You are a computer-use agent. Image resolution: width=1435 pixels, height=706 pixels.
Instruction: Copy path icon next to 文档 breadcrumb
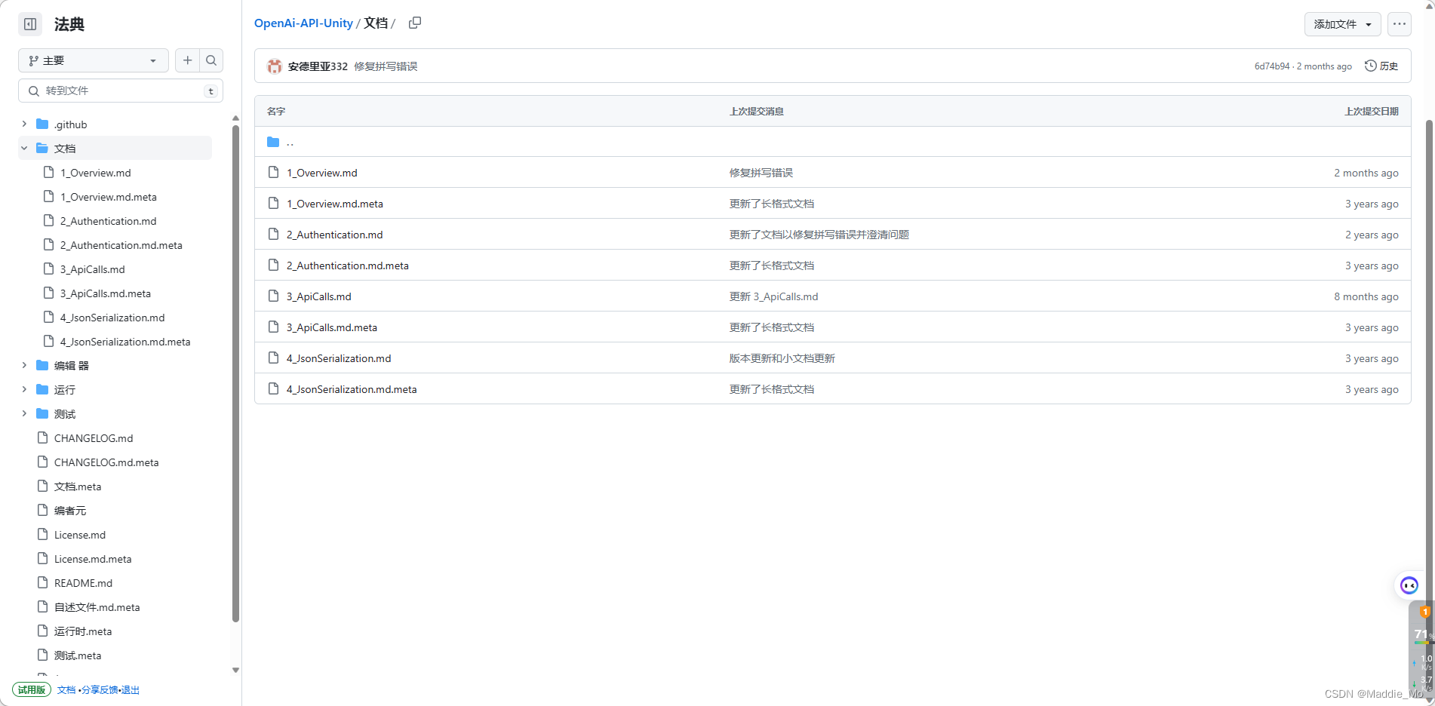[415, 23]
